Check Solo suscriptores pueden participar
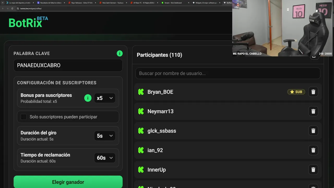 click(23, 117)
